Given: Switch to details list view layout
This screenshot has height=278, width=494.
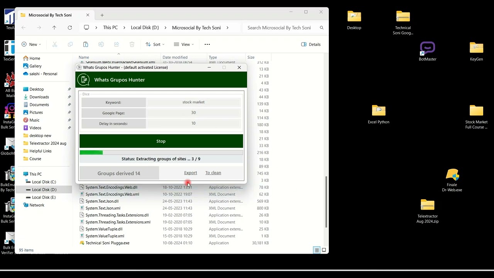Looking at the screenshot, I should click(317, 250).
